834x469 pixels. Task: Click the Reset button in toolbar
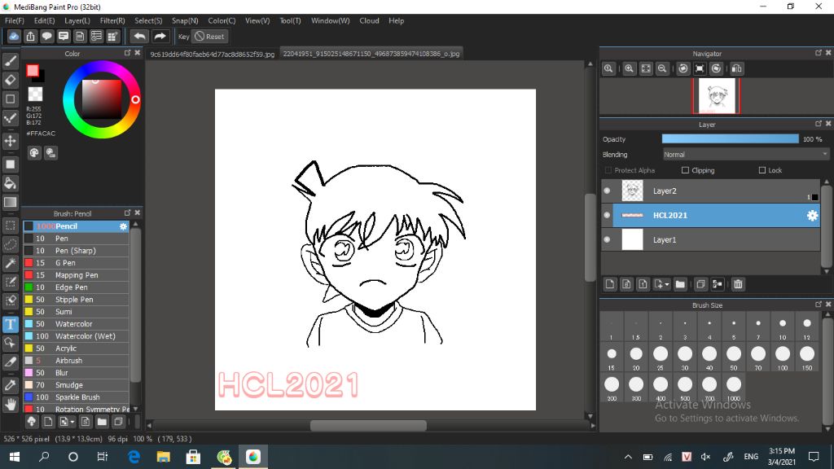point(210,36)
